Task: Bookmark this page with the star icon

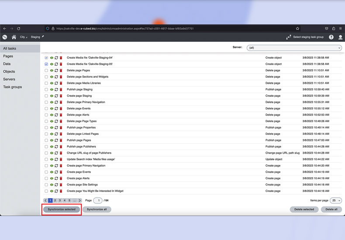Action: point(297,29)
